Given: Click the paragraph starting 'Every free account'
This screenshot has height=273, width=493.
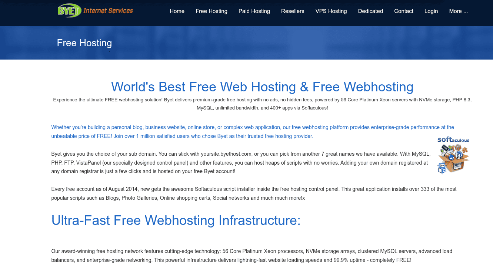Looking at the screenshot, I should pos(254,193).
